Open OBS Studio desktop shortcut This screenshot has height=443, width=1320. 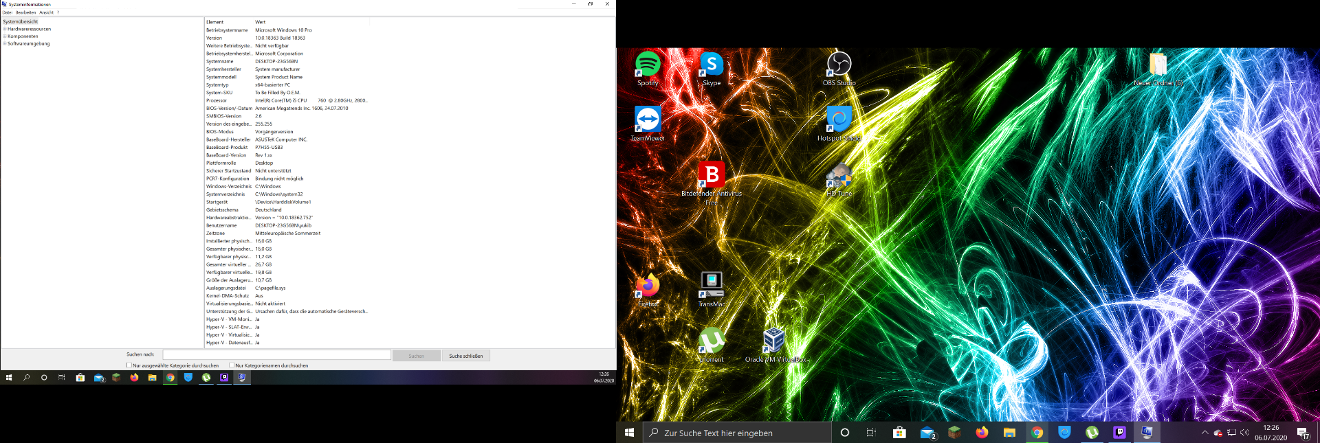pos(839,68)
